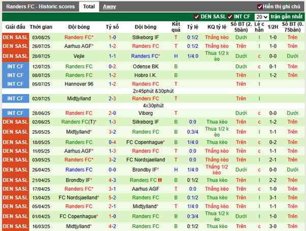The height and width of the screenshot is (231, 306).
Task: Click Randers FC in the 03/08/25 row
Action: click(x=79, y=37)
